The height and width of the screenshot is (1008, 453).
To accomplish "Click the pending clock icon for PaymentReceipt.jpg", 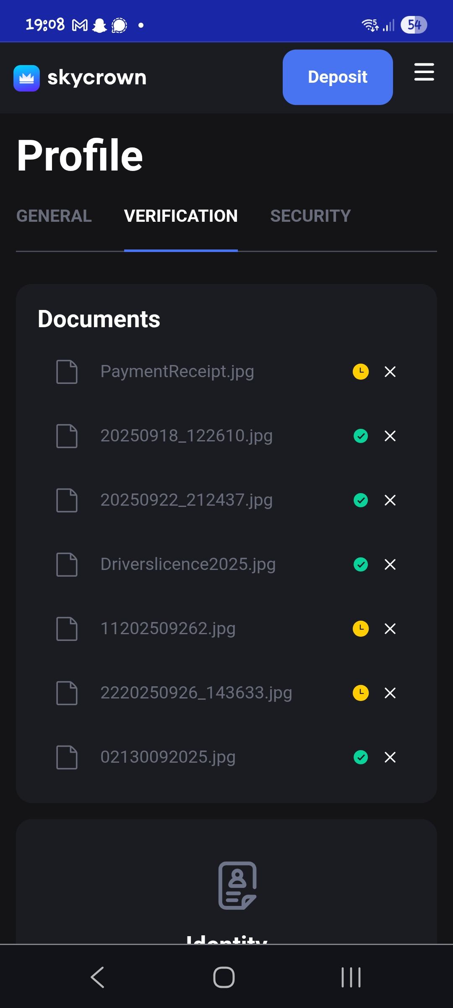I will click(x=361, y=372).
